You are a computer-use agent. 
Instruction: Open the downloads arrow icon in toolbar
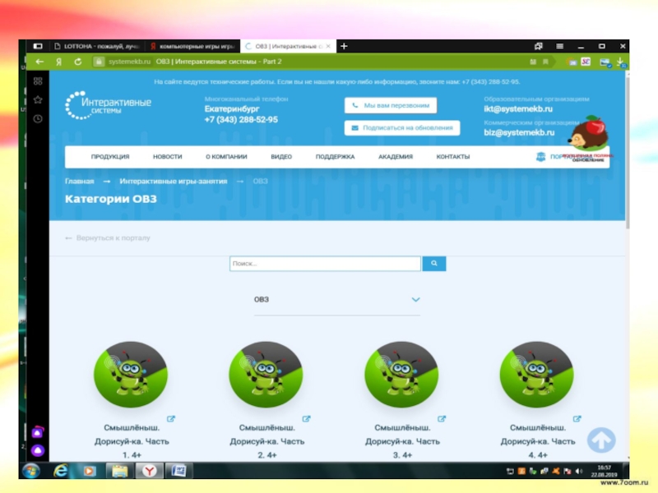620,62
